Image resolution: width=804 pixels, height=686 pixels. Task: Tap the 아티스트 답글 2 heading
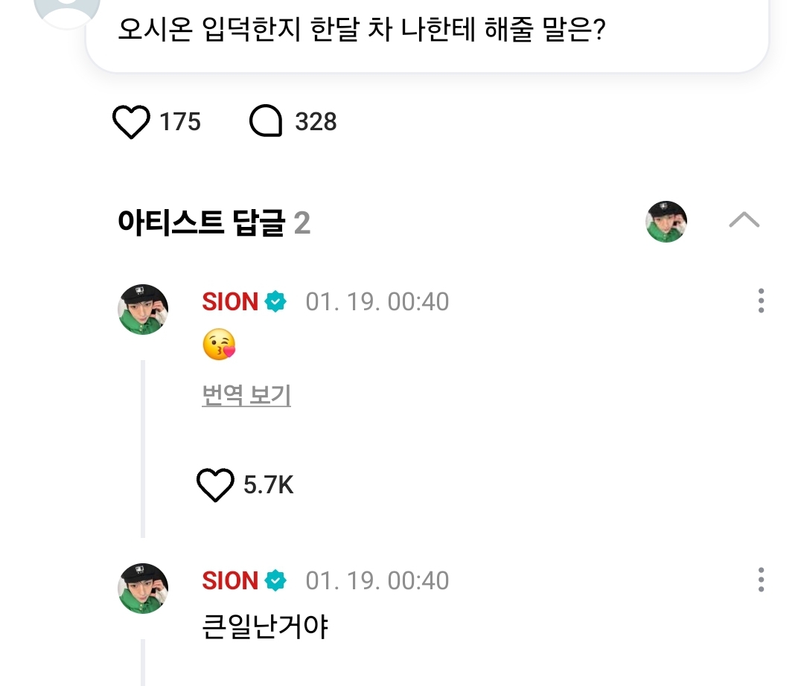[214, 222]
